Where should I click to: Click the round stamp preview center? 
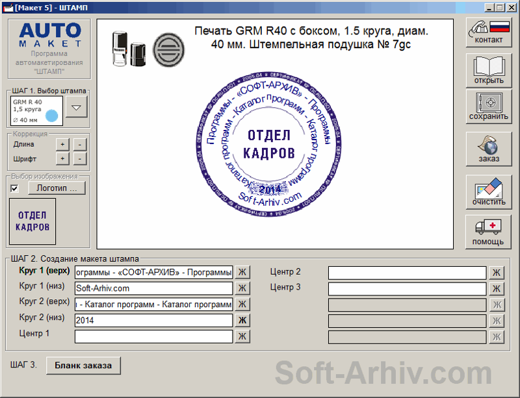tap(268, 144)
